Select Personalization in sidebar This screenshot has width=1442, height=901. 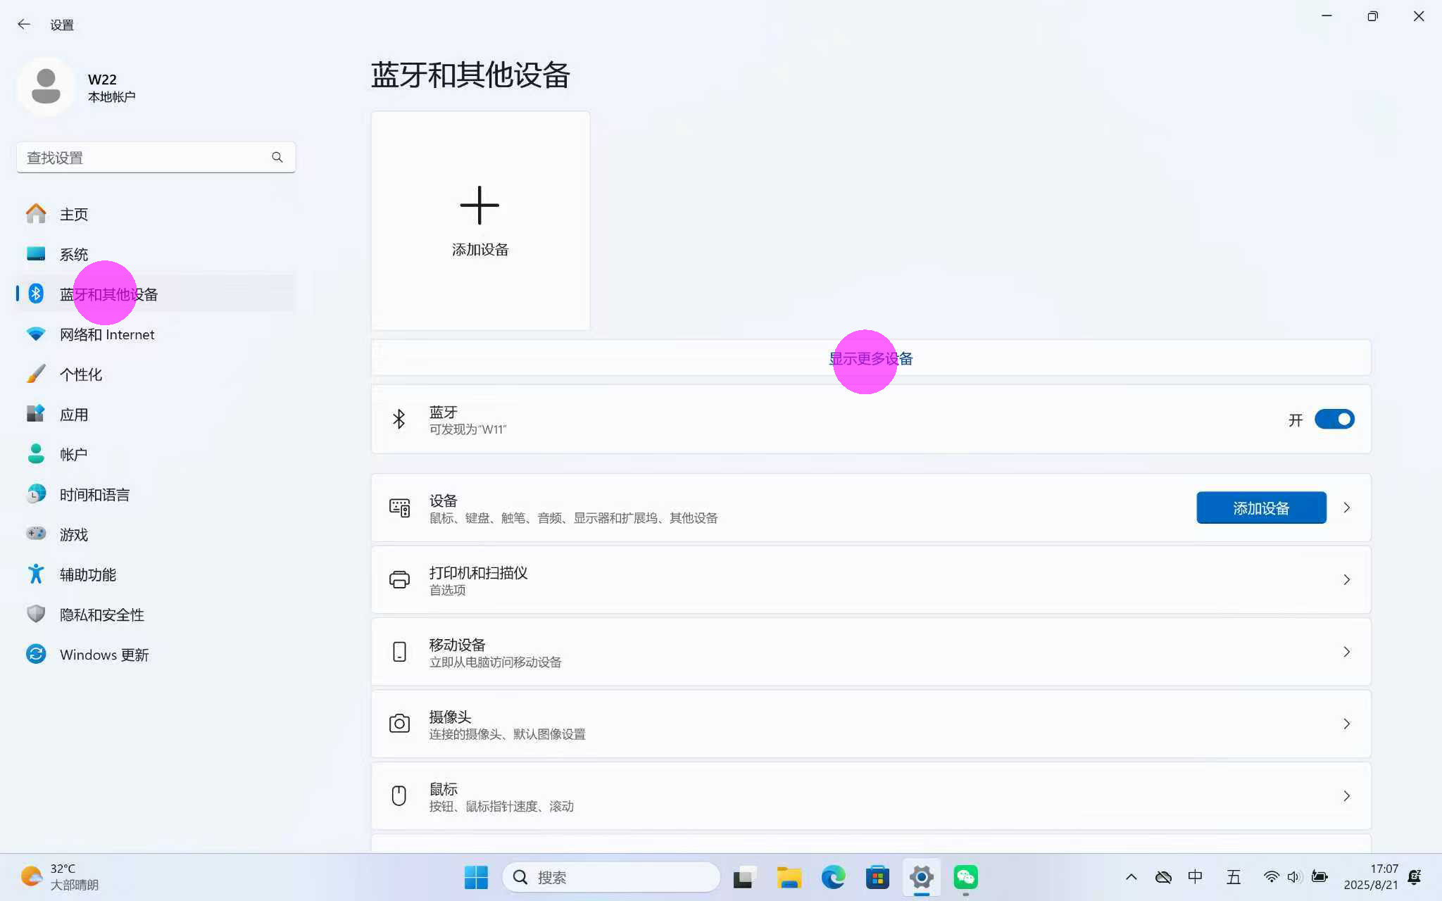[x=80, y=374]
